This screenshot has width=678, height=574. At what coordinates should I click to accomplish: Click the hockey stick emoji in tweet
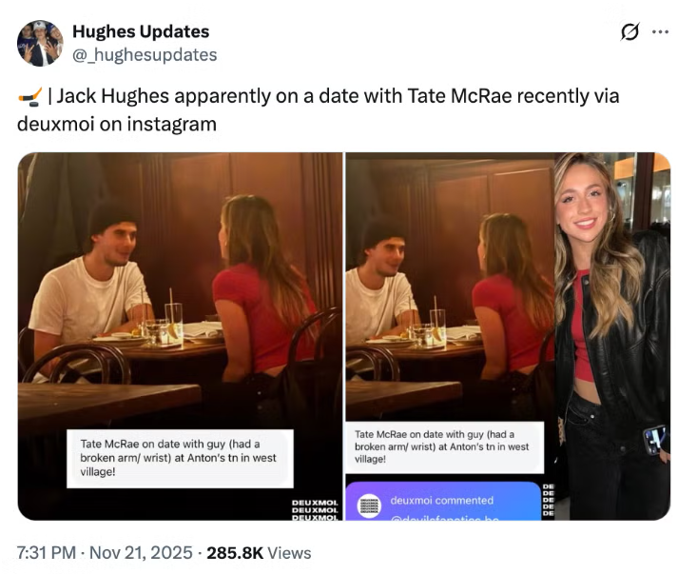point(29,97)
